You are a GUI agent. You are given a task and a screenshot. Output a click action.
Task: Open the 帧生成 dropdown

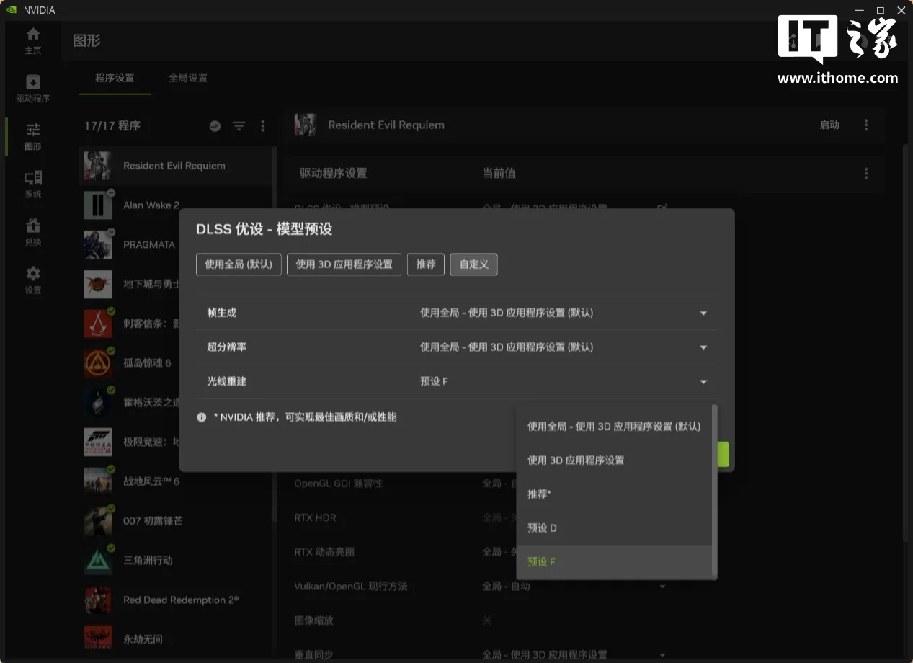coord(564,313)
